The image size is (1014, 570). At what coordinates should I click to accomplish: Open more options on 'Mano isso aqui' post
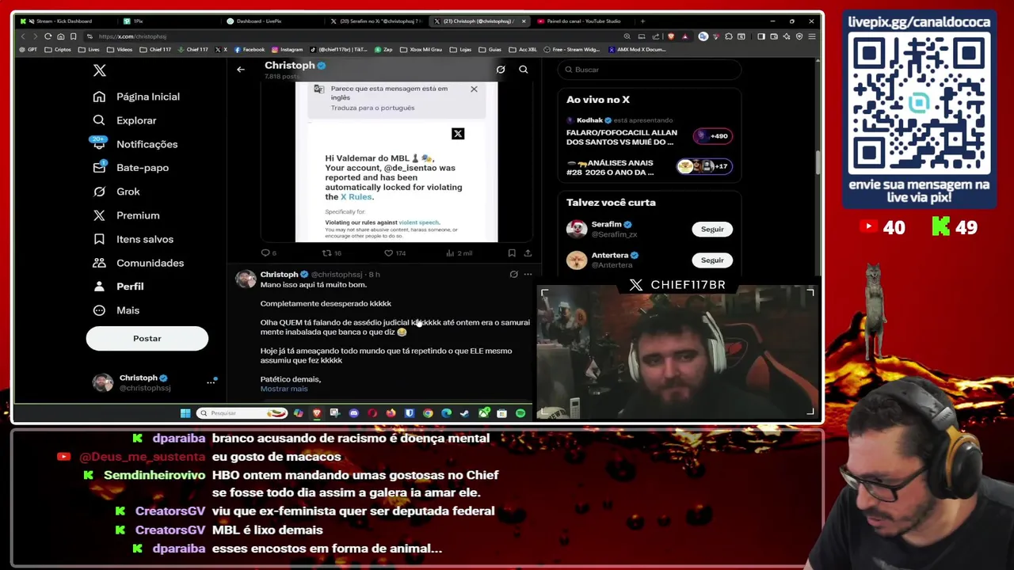point(528,275)
